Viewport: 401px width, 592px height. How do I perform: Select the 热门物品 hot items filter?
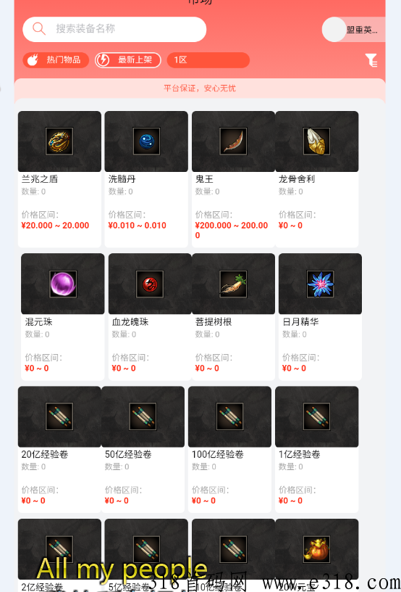click(x=56, y=60)
